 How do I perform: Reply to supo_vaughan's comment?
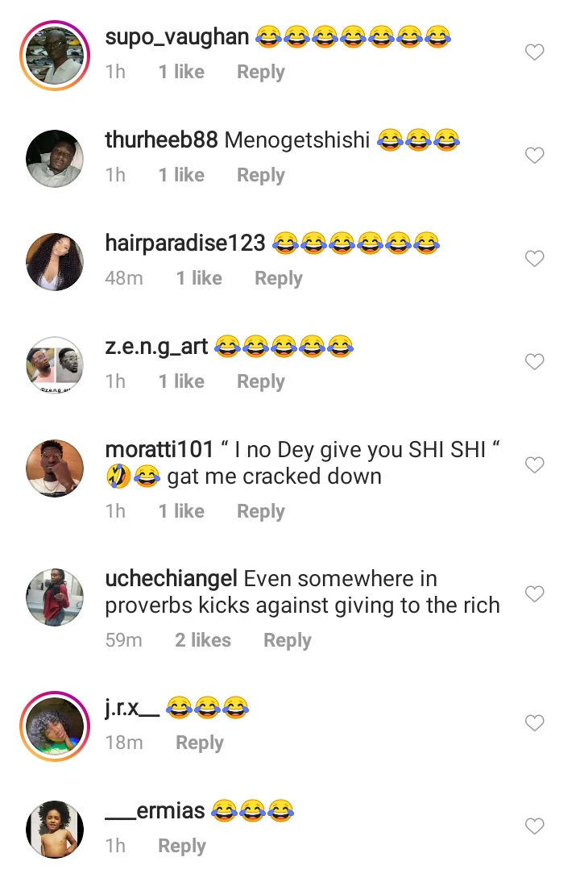tap(260, 73)
